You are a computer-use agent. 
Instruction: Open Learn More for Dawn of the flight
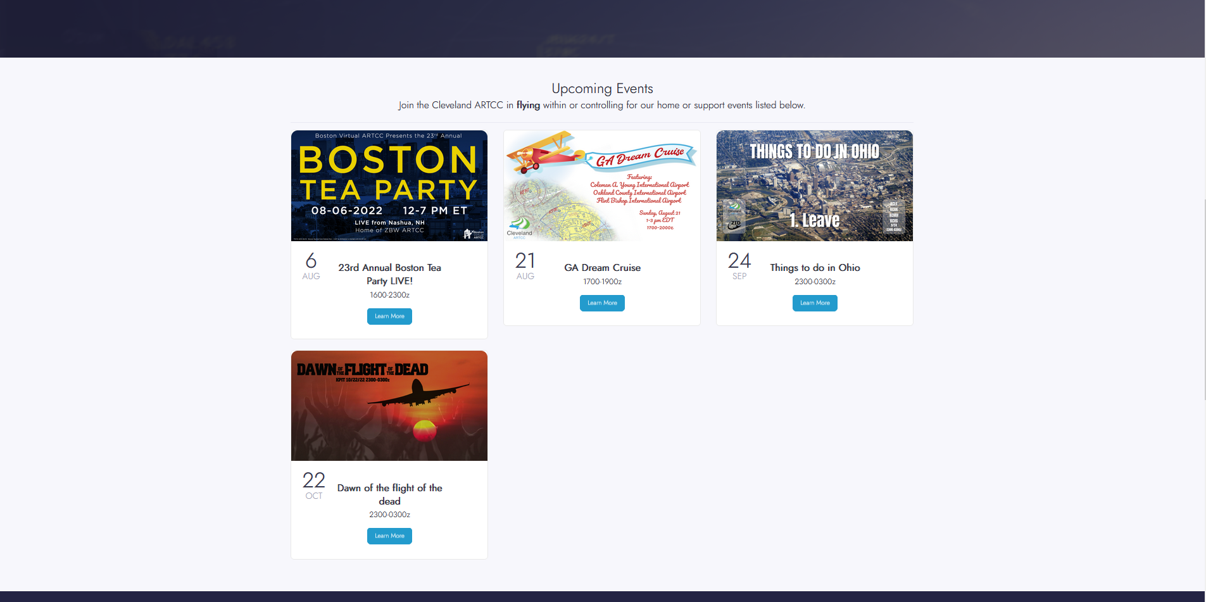pos(389,536)
